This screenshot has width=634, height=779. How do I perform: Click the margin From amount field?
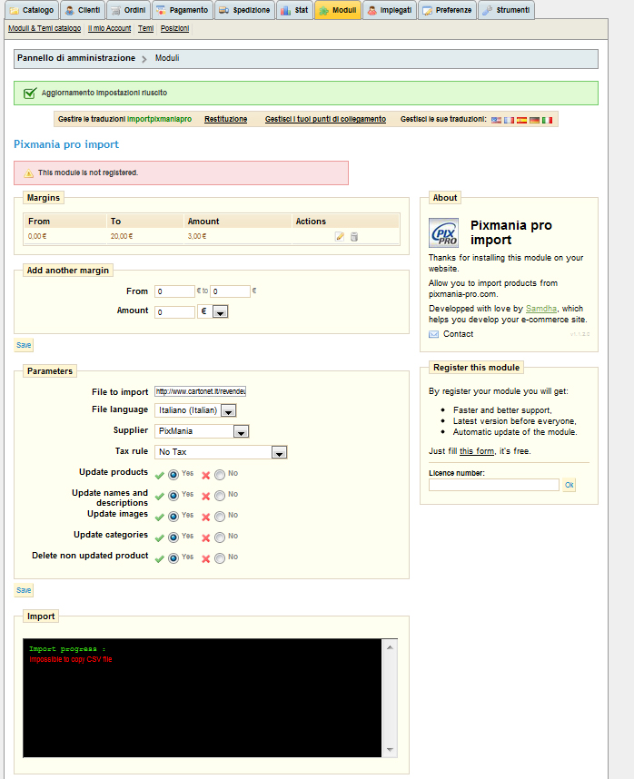click(174, 291)
